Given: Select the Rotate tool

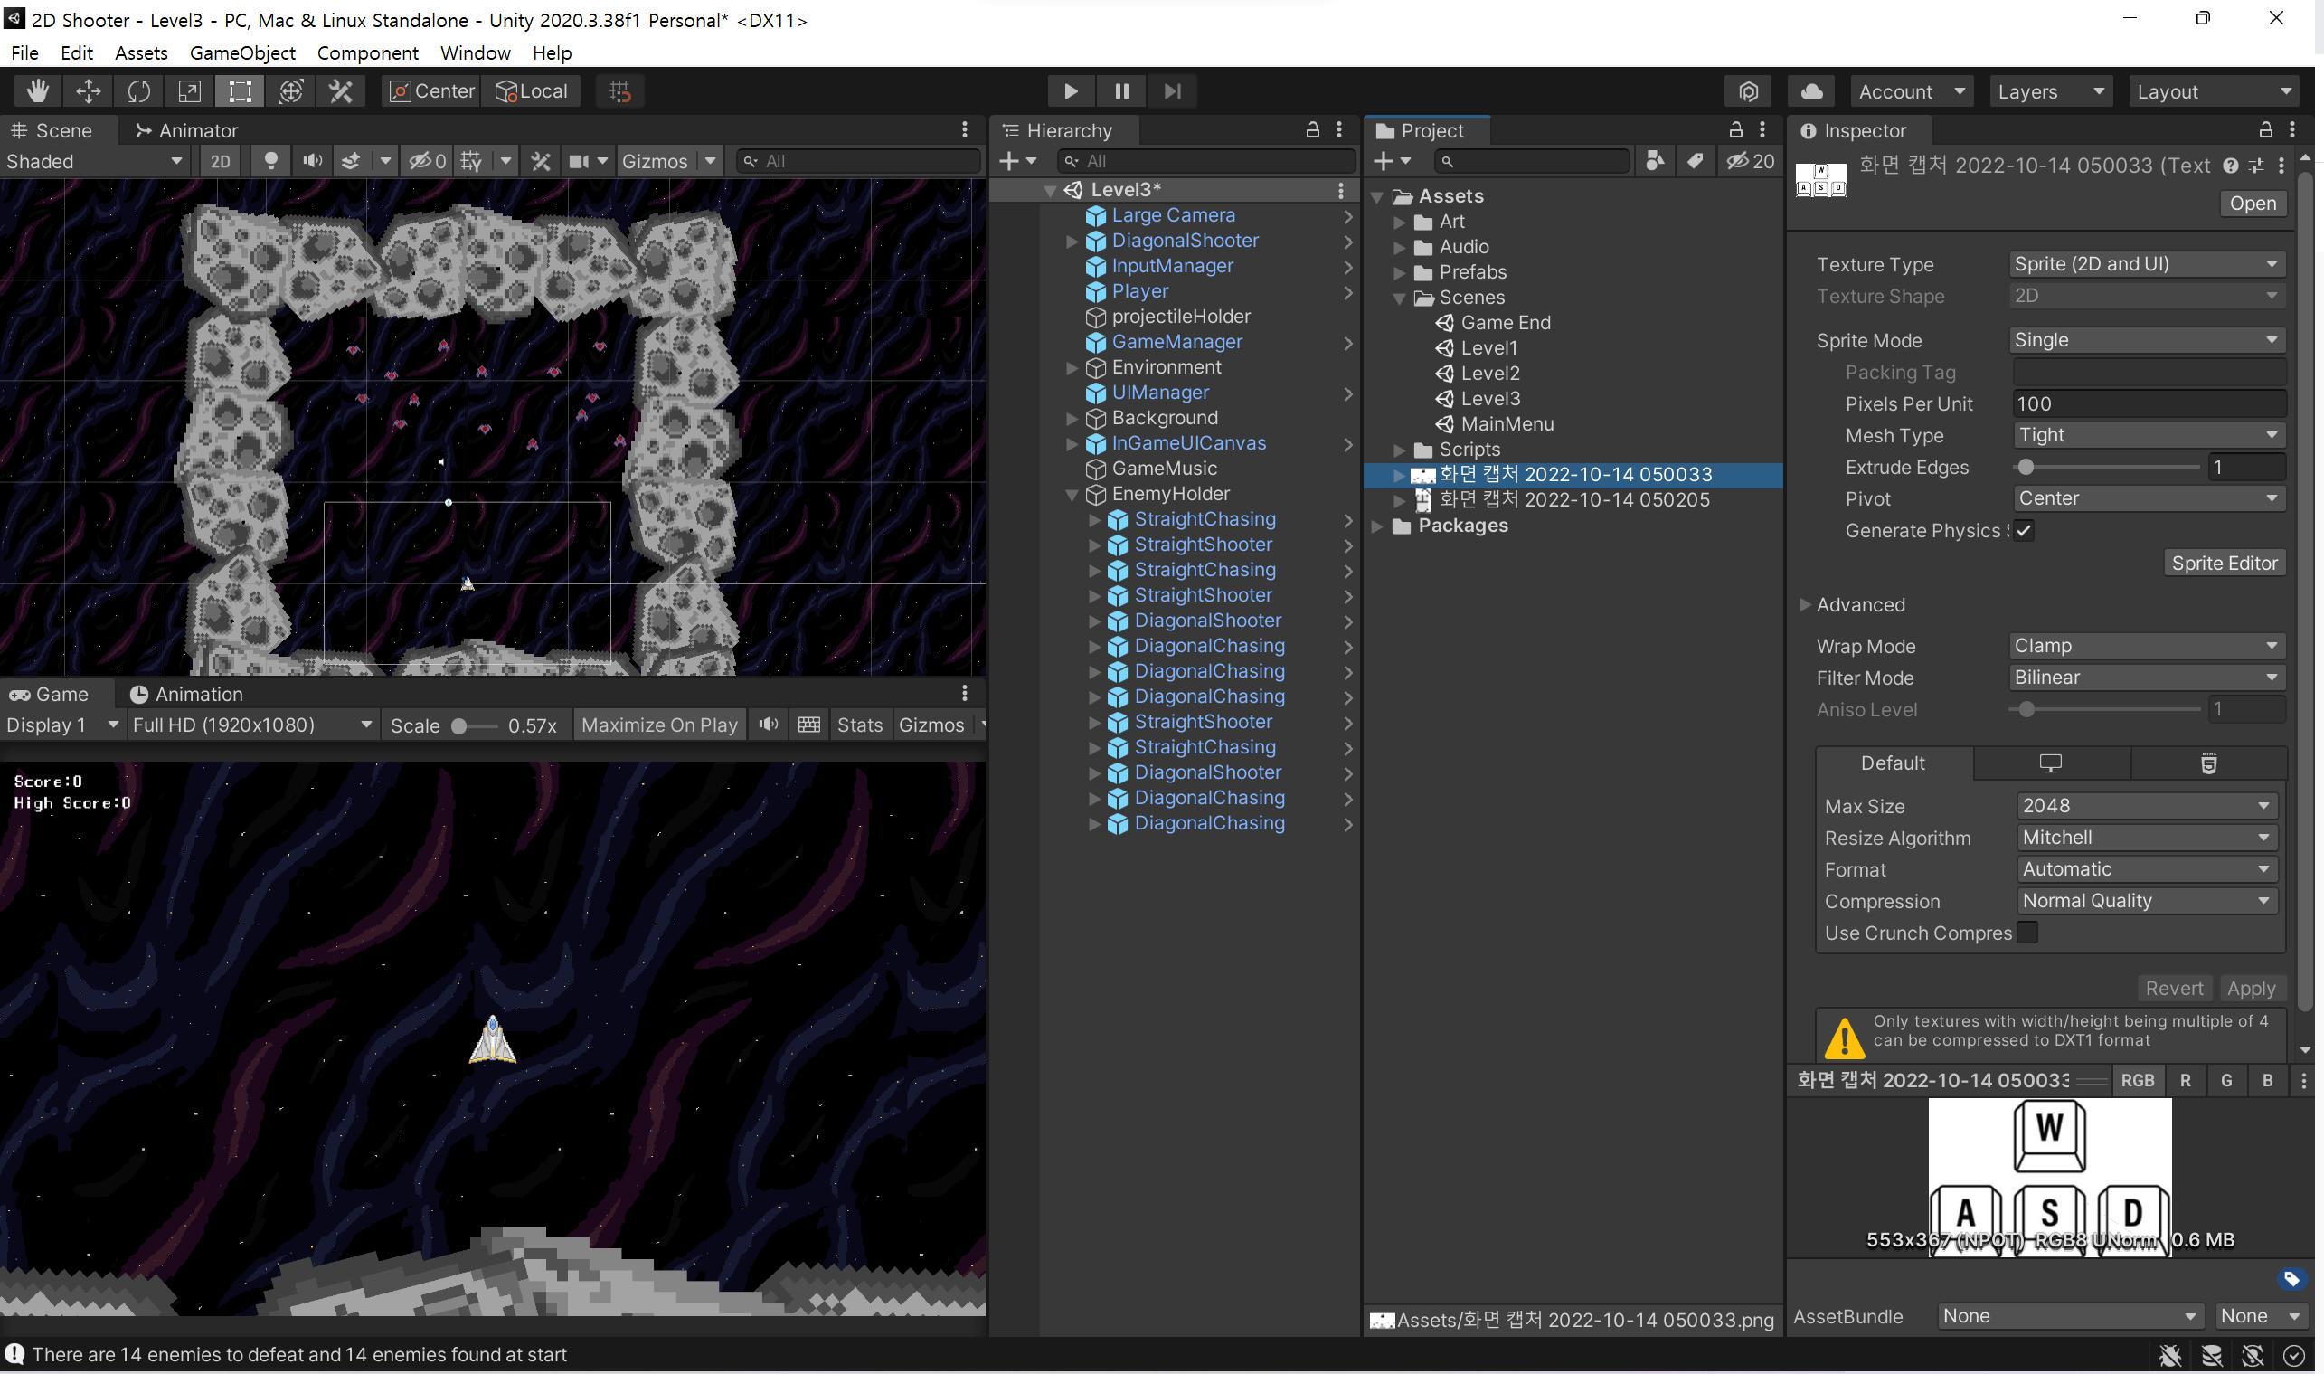Looking at the screenshot, I should [x=138, y=90].
